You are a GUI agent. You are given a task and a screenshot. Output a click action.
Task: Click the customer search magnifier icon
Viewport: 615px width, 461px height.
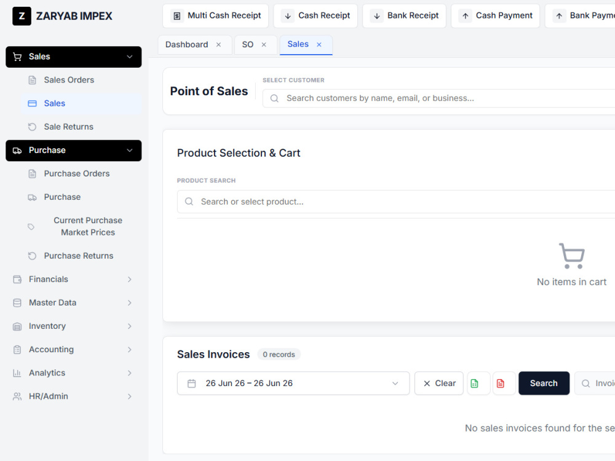point(274,98)
